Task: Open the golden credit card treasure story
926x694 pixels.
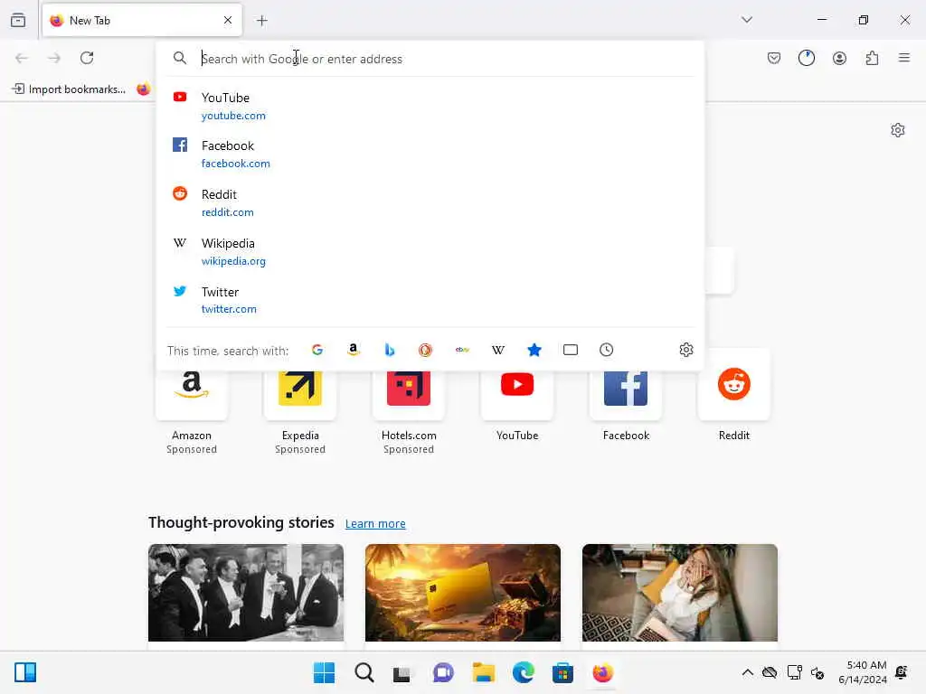Action: click(463, 593)
